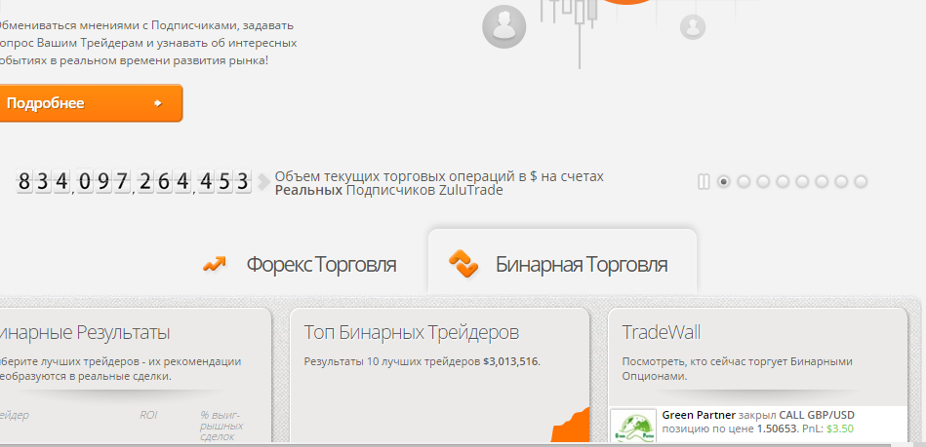Click the $3,013,516 results amount
Screen dimensions: 926x447
click(x=511, y=361)
